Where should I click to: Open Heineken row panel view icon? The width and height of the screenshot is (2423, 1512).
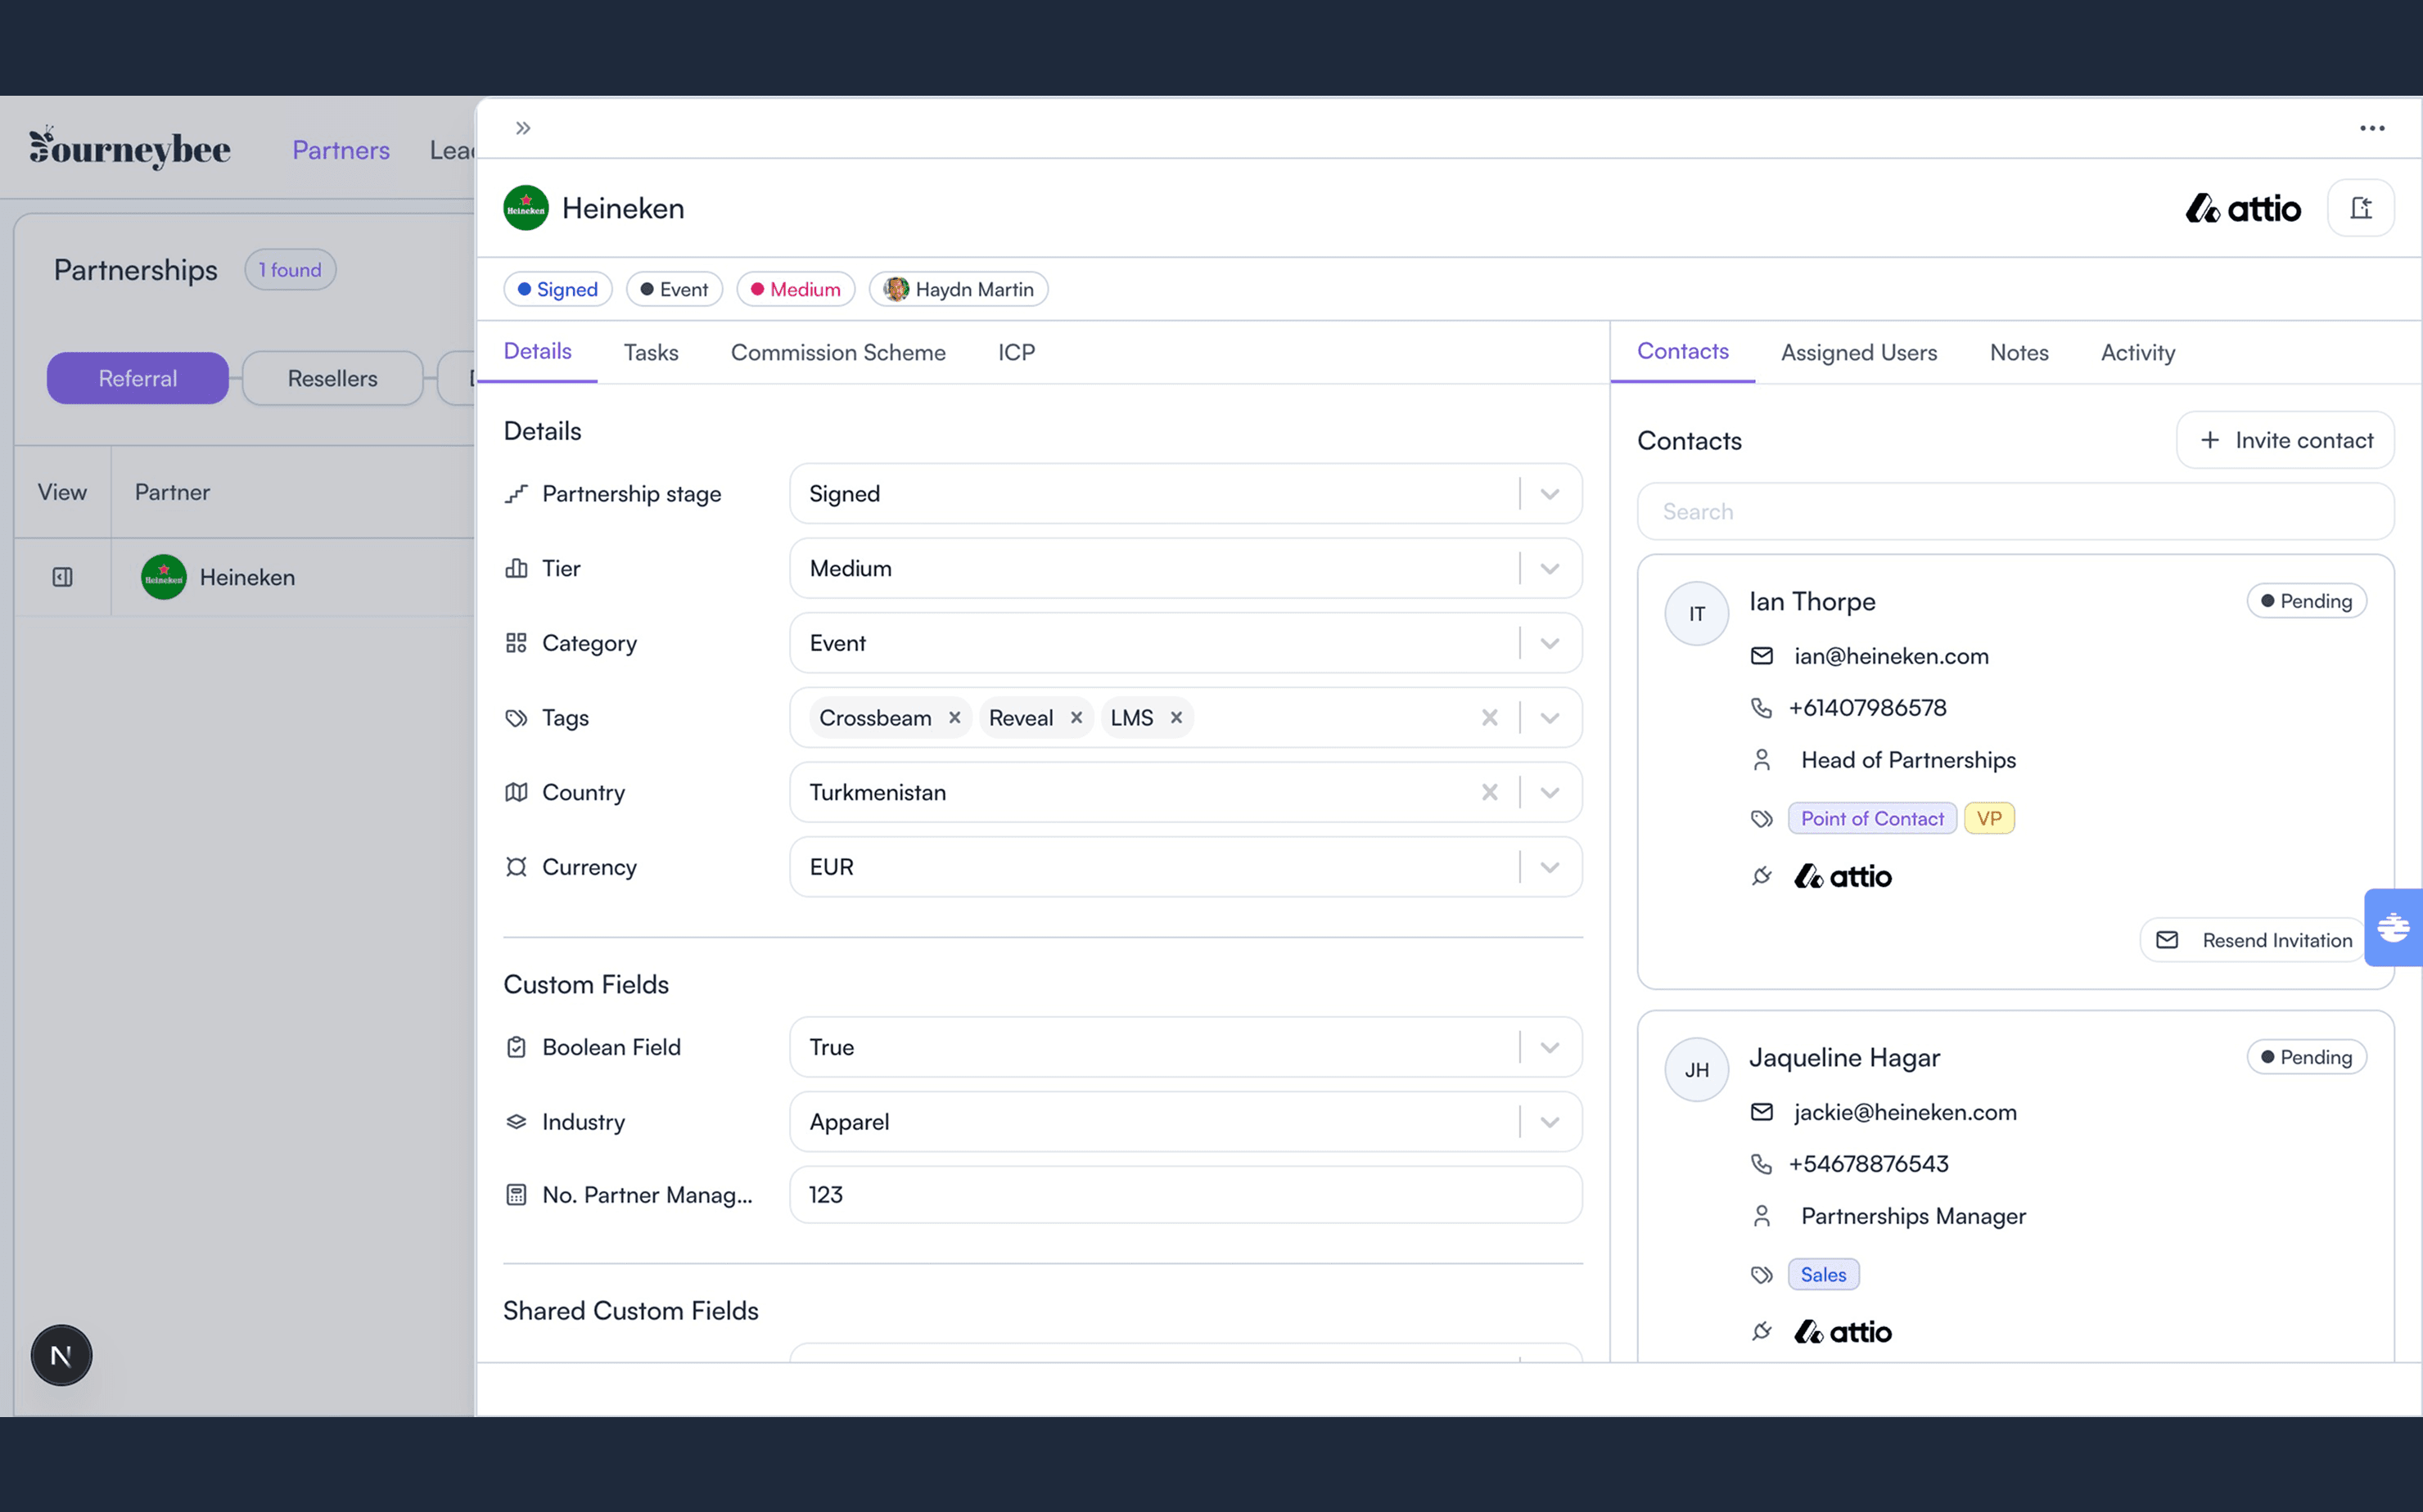62,577
